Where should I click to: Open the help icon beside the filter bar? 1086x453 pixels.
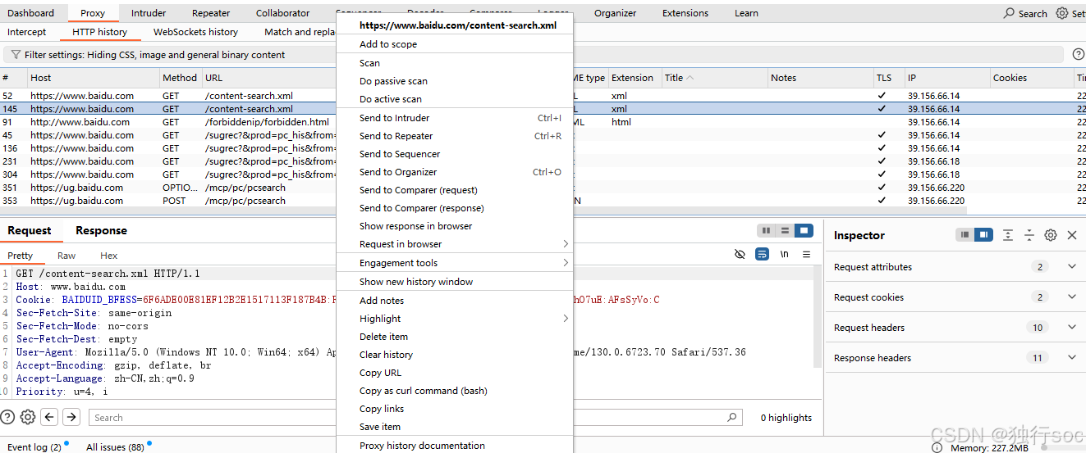point(1079,54)
